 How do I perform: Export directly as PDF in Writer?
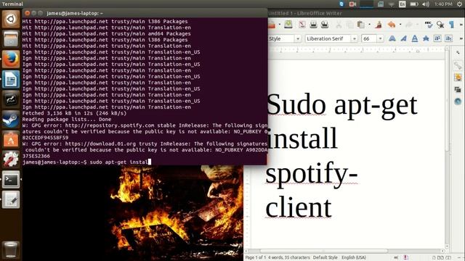point(302,25)
